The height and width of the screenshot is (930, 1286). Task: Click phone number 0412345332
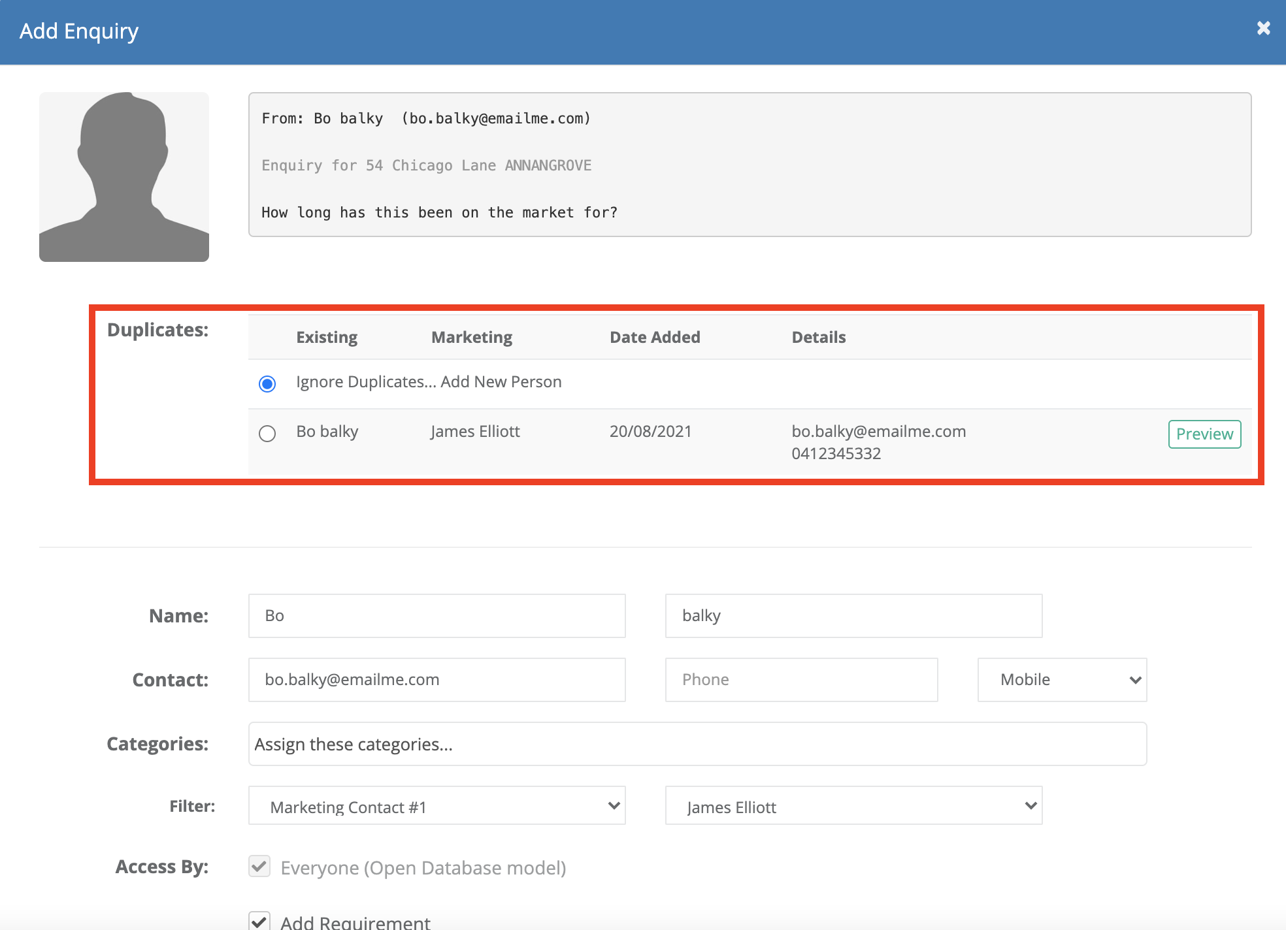coord(836,453)
